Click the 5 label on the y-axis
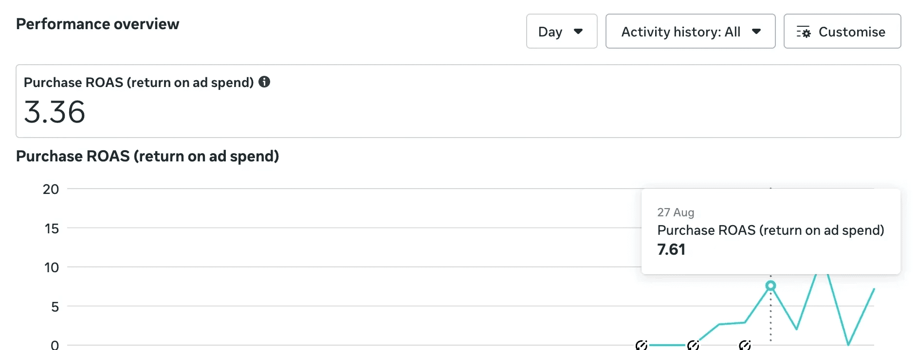The image size is (917, 350). coord(55,307)
